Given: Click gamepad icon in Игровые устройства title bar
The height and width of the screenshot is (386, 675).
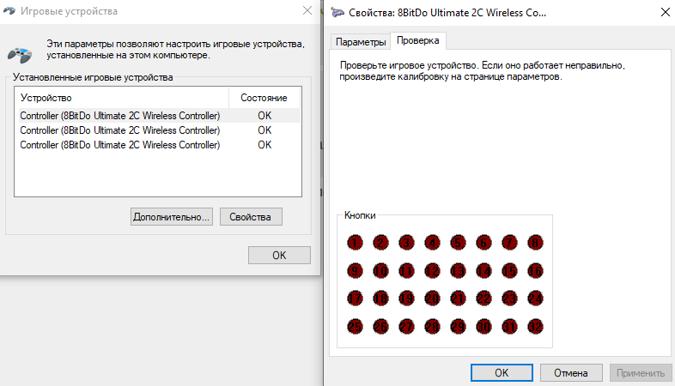Looking at the screenshot, I should point(9,11).
